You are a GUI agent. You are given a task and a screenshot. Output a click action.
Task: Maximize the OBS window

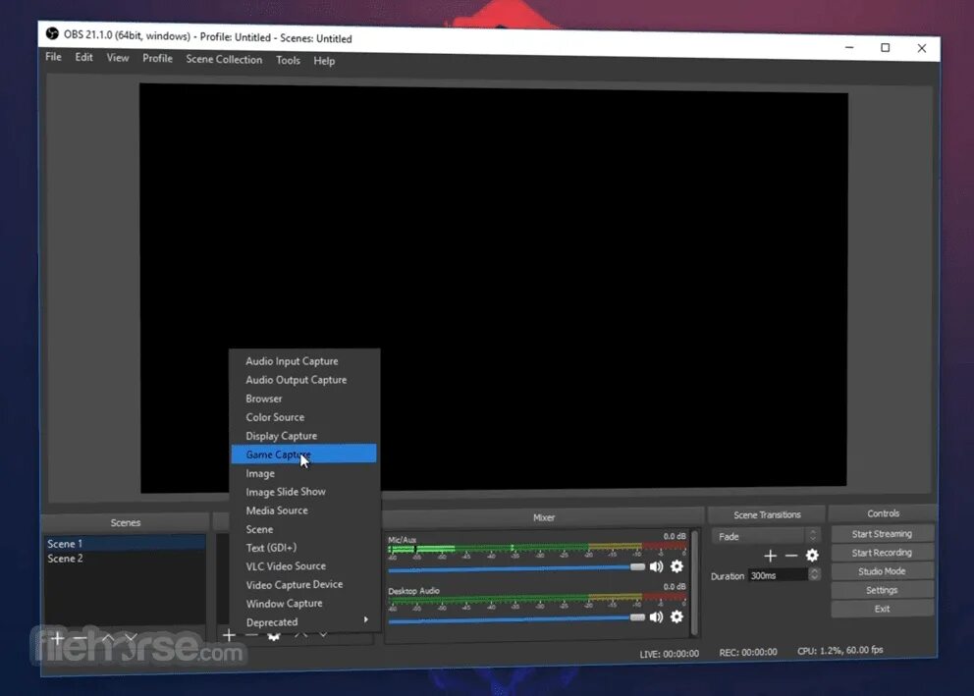886,48
